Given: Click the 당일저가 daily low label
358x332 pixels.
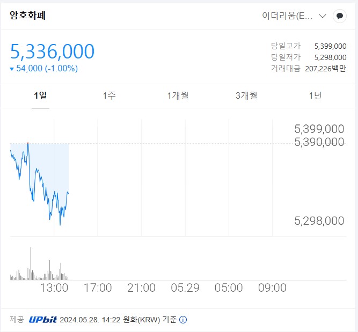Looking at the screenshot, I should tap(286, 57).
